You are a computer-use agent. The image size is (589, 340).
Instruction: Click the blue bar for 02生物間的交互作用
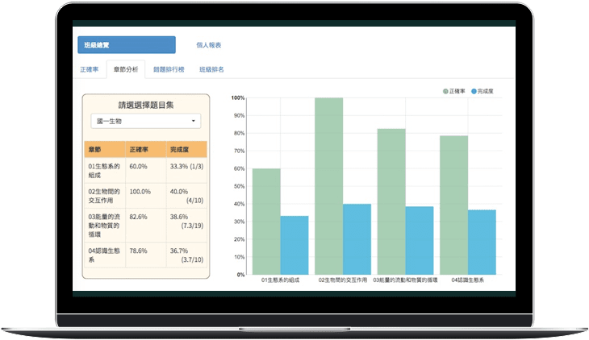click(x=357, y=239)
